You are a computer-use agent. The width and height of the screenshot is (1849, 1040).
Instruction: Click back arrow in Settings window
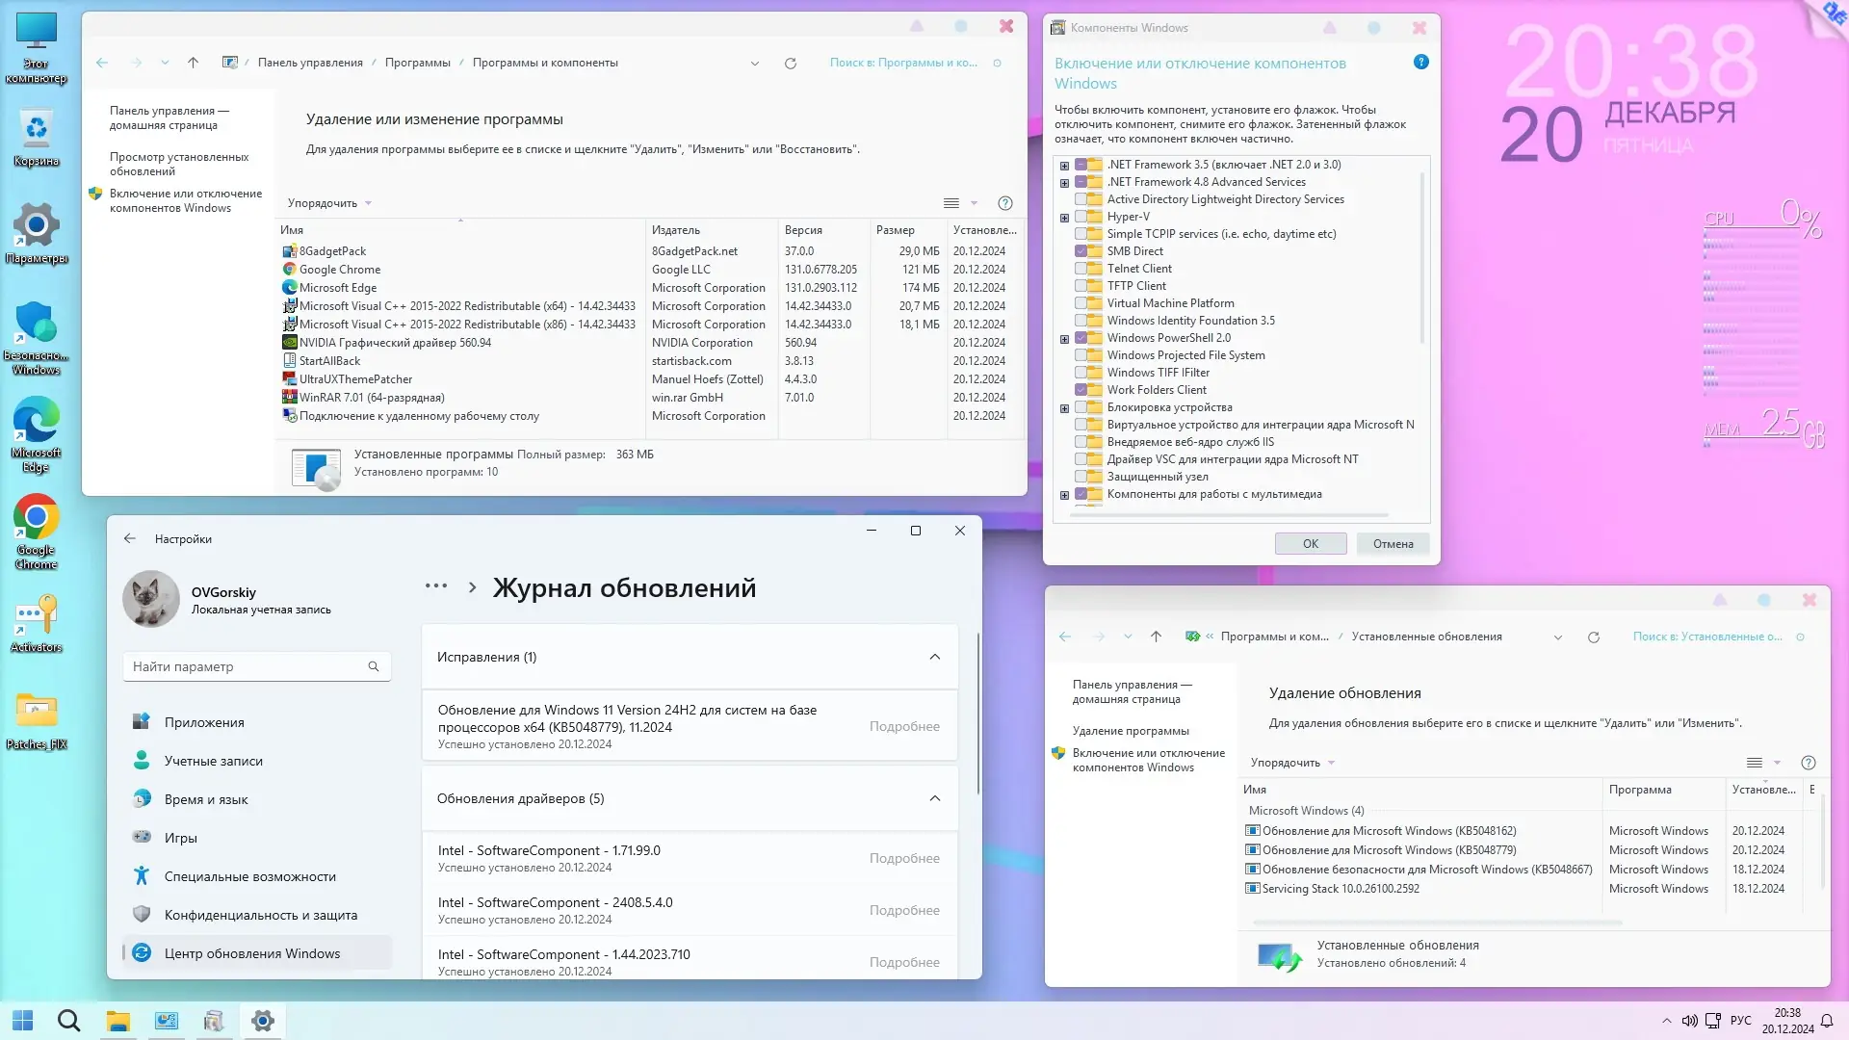tap(130, 539)
